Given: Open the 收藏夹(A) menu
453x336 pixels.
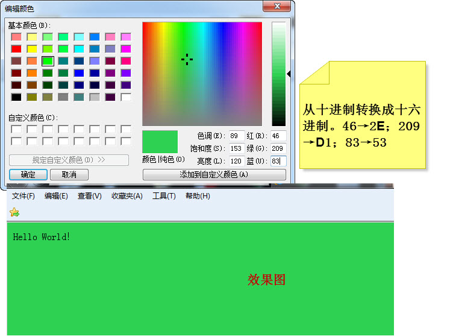Looking at the screenshot, I should [x=127, y=196].
